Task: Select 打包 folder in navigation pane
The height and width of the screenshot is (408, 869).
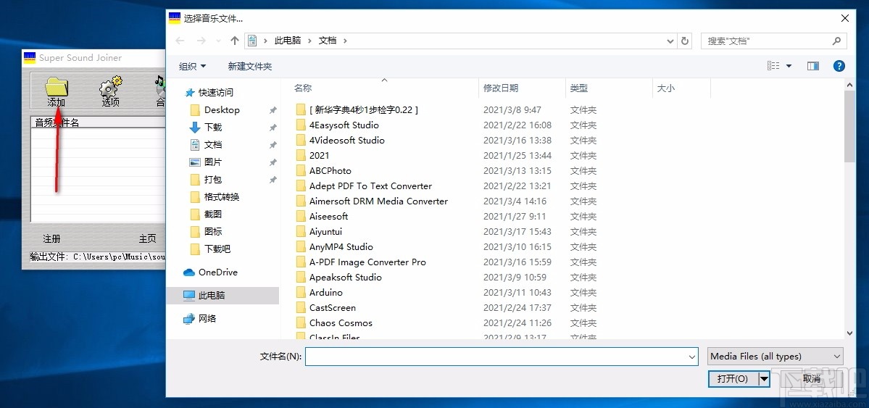Action: (213, 180)
